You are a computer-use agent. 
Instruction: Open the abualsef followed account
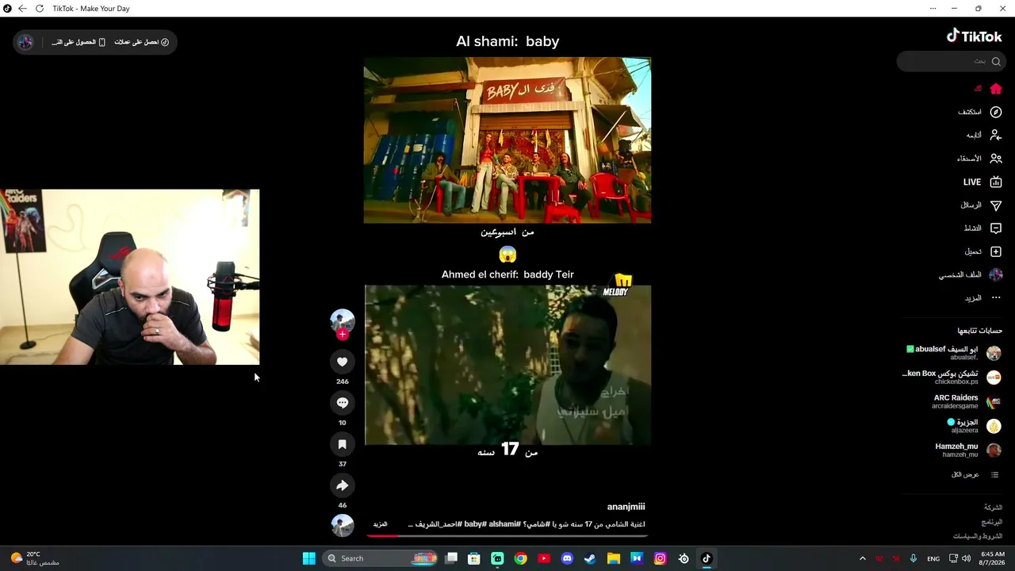952,353
